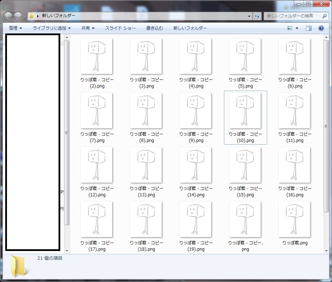Click the 新しいフォルダー breadcrumb in the address bar
This screenshot has width=332, height=282.
[x=59, y=16]
